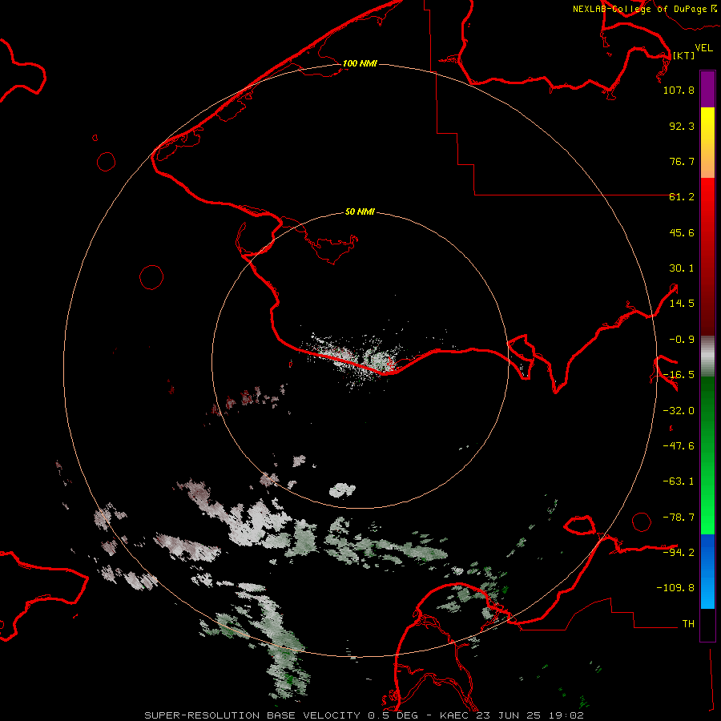
Task: Select the -47.6 velocity scale value
Action: click(x=679, y=446)
